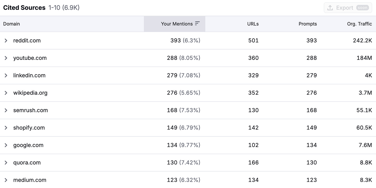Expand the youtube.com row chevron
This screenshot has height=188, width=376.
point(6,58)
